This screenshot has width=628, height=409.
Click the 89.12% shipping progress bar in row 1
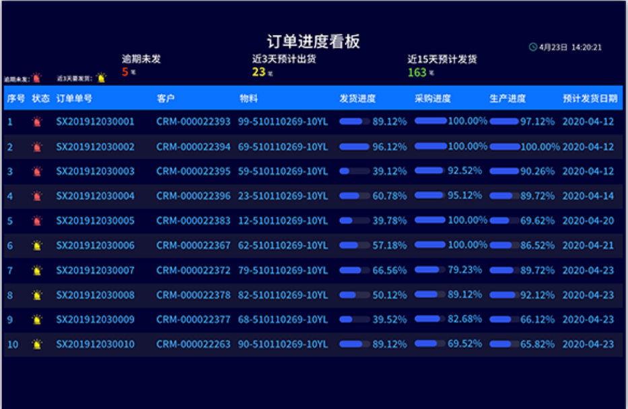(355, 122)
